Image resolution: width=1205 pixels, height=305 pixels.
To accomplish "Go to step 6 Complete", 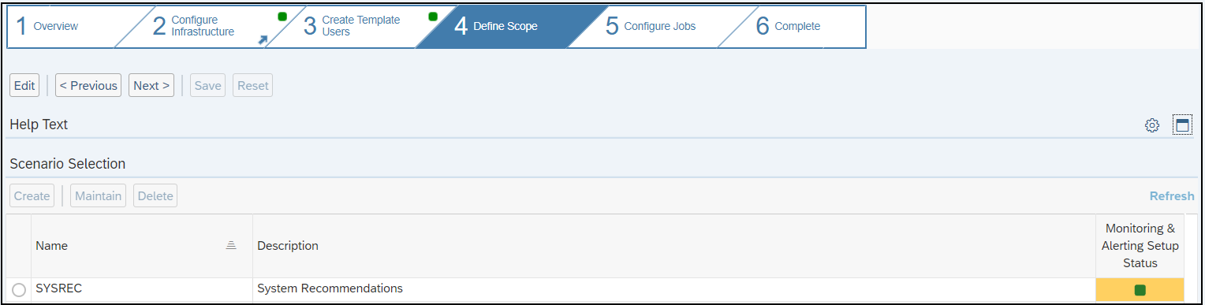I will 797,26.
